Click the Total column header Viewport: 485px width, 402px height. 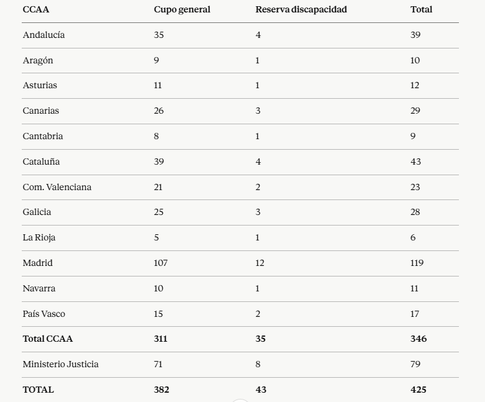[421, 9]
